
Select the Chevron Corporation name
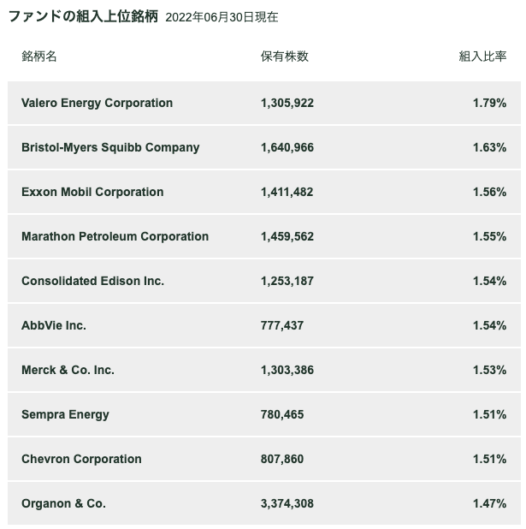[81, 459]
